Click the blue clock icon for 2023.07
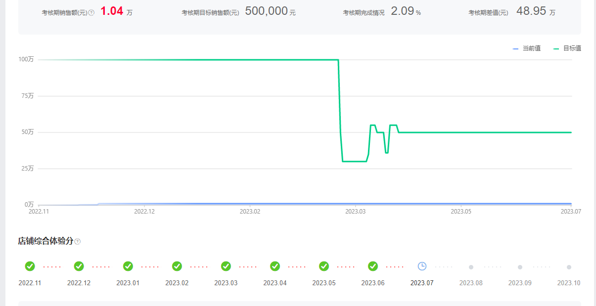Screen dimensions: 596x306 (x=422, y=266)
